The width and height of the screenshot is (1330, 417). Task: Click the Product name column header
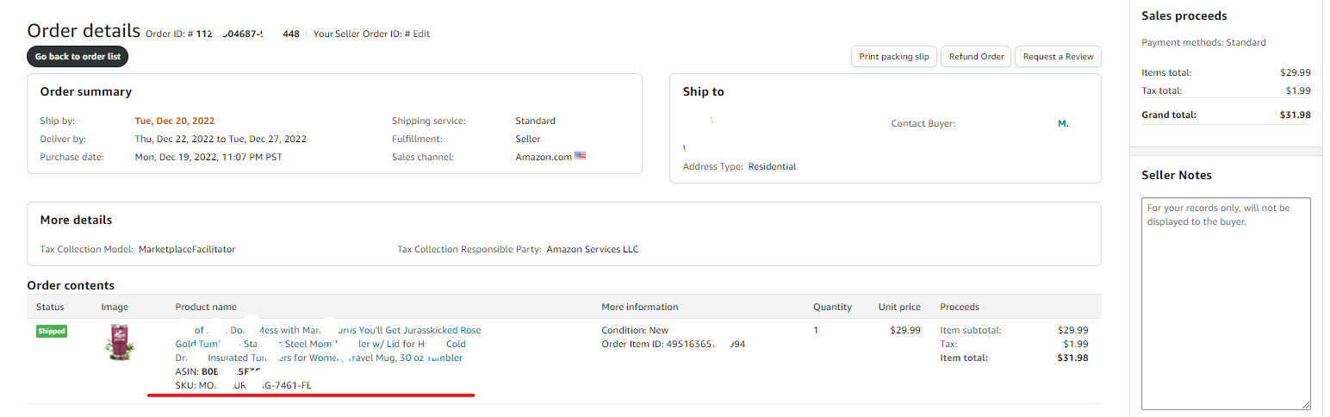(205, 307)
